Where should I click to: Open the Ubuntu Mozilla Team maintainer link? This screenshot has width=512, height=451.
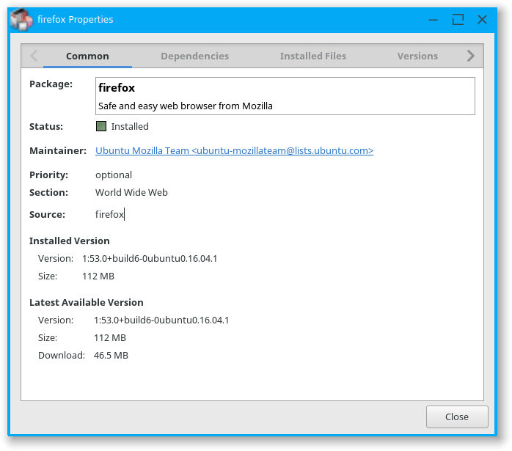click(234, 150)
